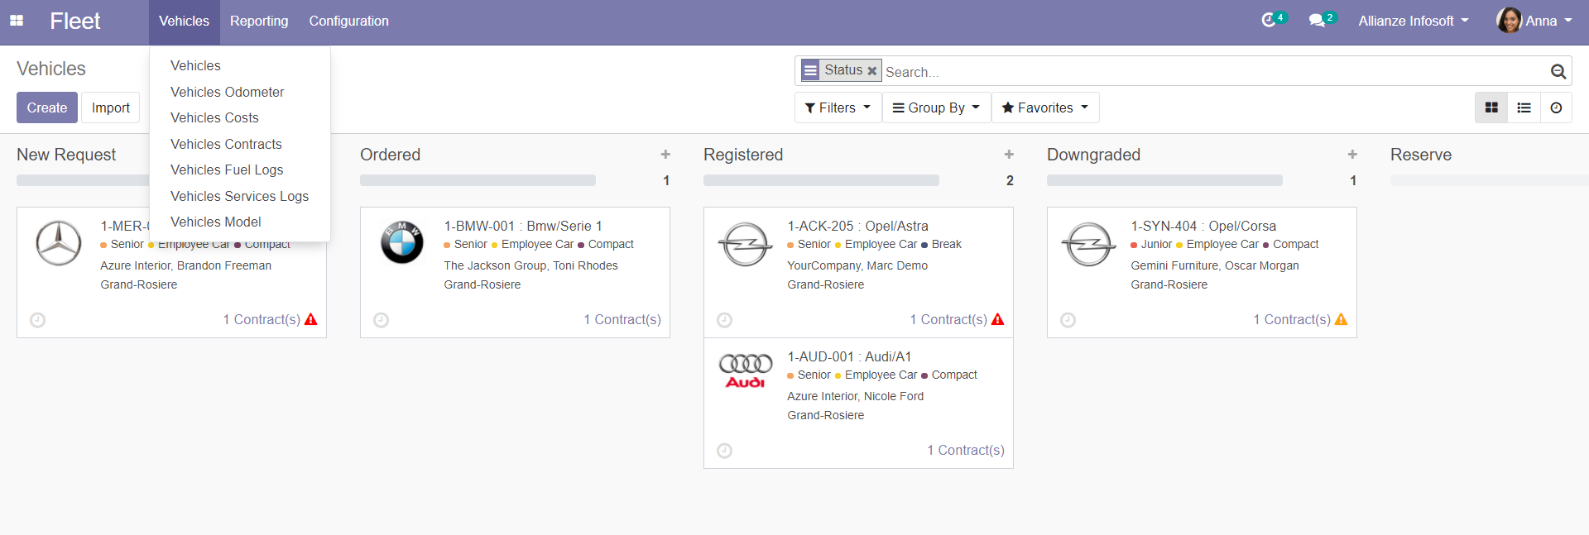Screen dimensions: 1589x535
Task: Click the Create button
Action: pyautogui.click(x=47, y=107)
